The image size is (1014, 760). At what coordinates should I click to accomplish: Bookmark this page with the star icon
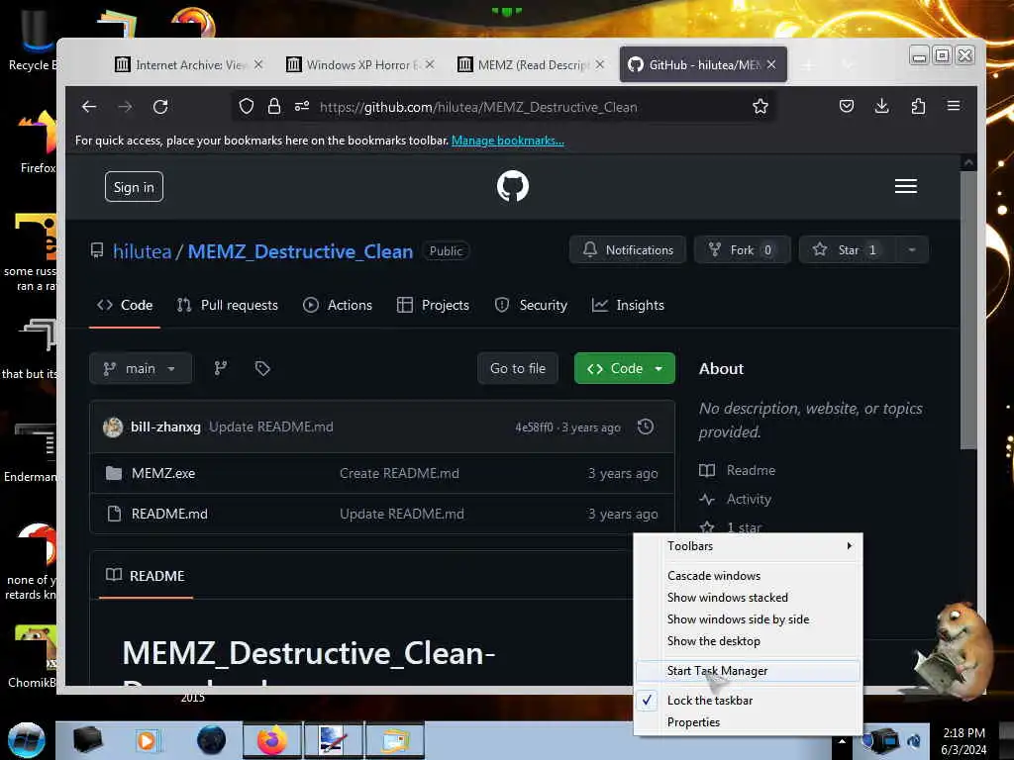coord(760,107)
